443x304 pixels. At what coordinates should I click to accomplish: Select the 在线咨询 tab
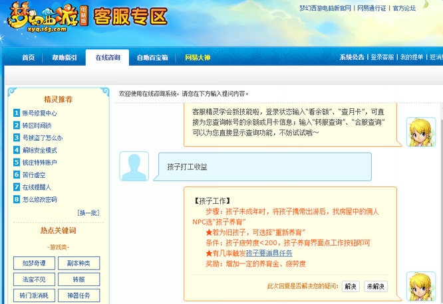[108, 58]
